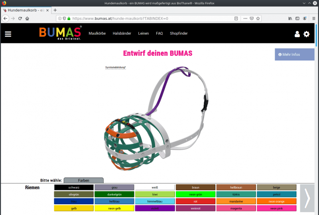Click the muzzle preview image
The image size is (319, 215).
156,119
